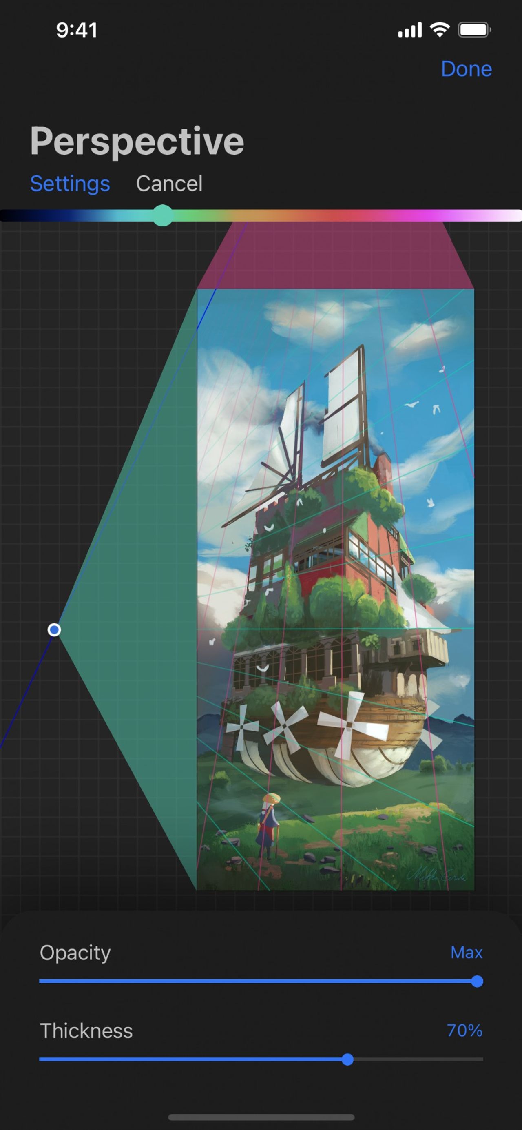The height and width of the screenshot is (1130, 522).
Task: Tap the Opacity label
Action: click(x=75, y=953)
